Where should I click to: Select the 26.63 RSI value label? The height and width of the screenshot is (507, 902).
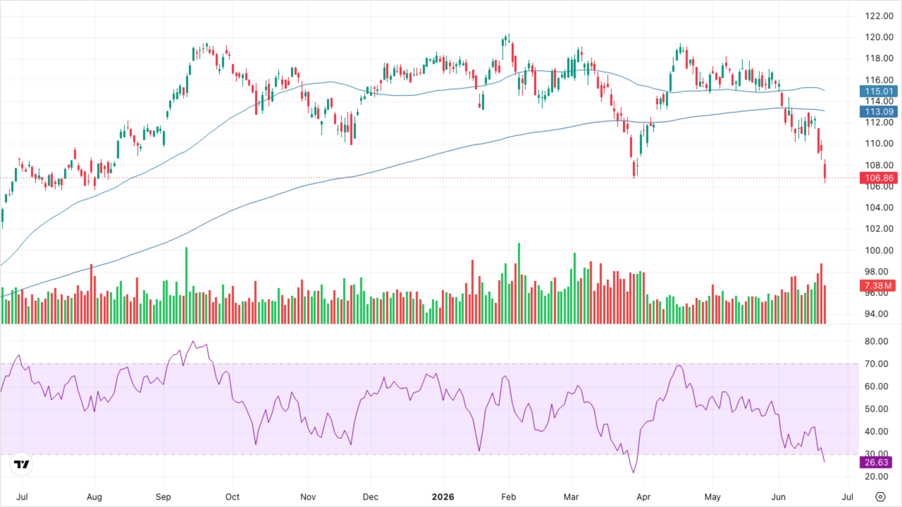tap(876, 462)
